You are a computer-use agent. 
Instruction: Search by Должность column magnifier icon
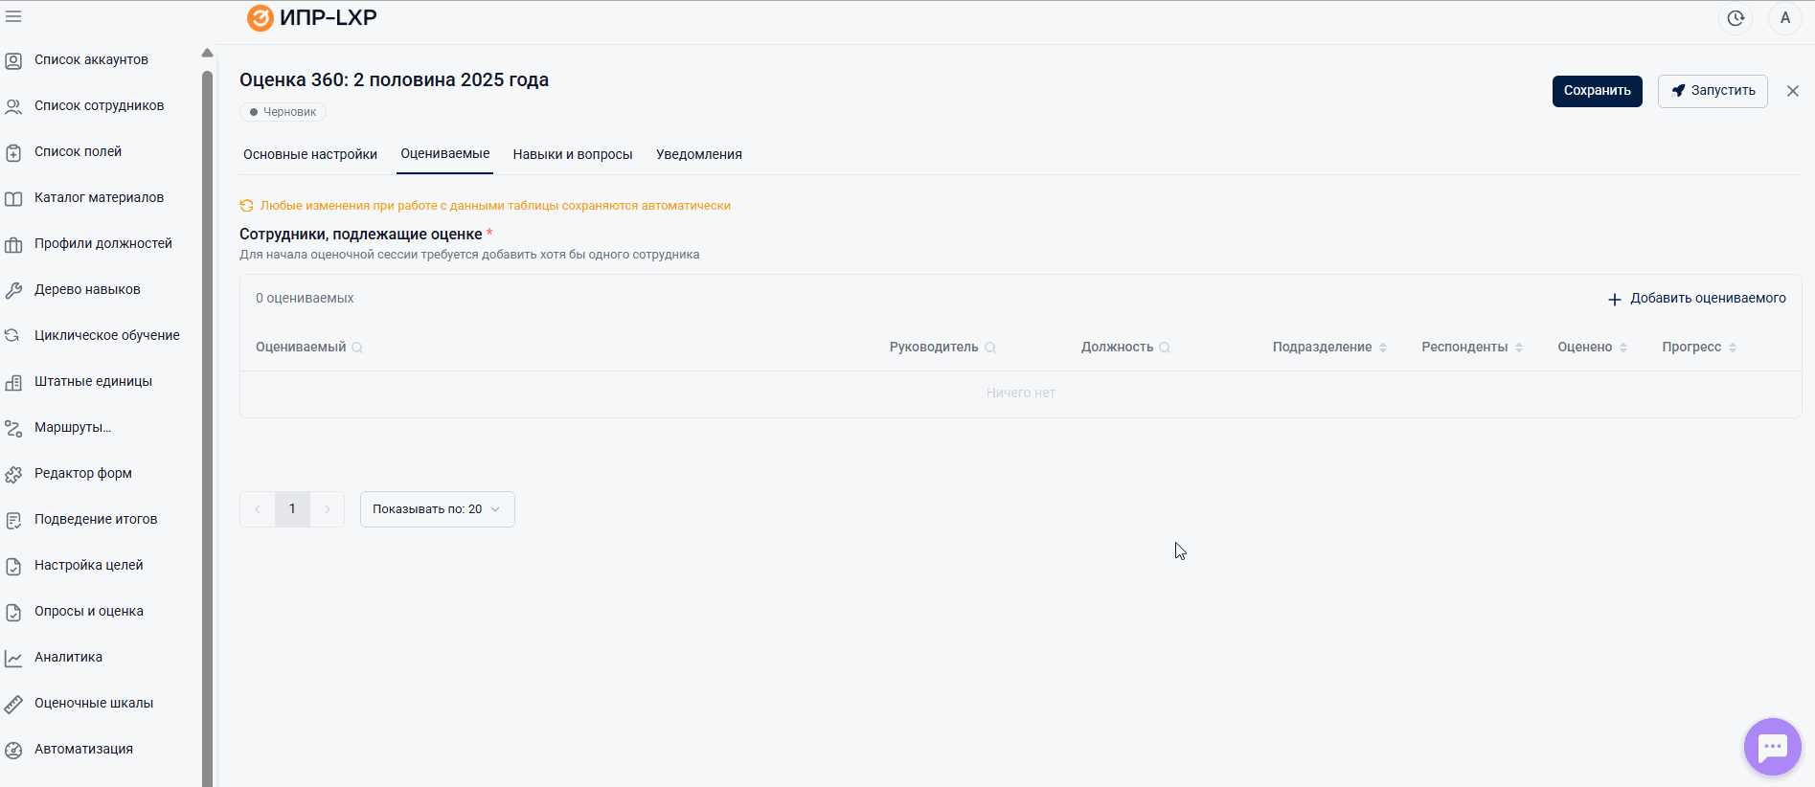click(1165, 348)
